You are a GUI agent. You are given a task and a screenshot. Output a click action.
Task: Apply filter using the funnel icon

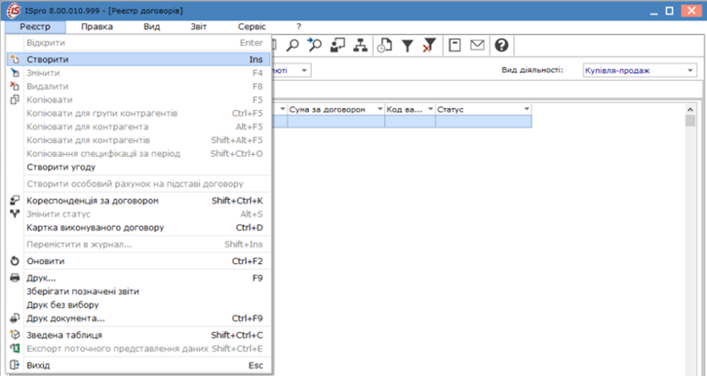click(408, 46)
